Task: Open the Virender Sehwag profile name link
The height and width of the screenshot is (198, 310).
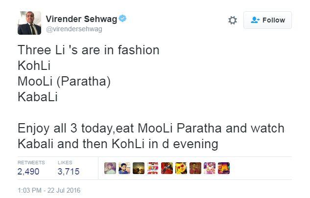Action: tap(81, 19)
